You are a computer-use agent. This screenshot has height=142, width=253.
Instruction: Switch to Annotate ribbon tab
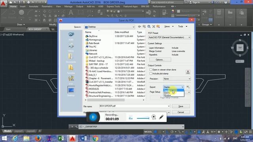[33, 6]
